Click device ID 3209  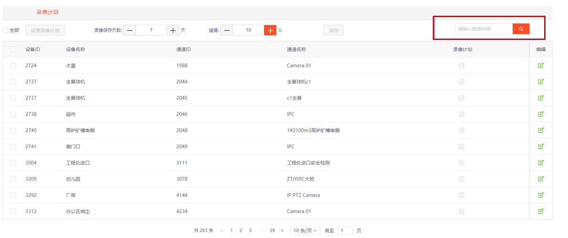click(31, 179)
